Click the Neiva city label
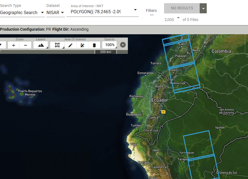 coord(196,50)
